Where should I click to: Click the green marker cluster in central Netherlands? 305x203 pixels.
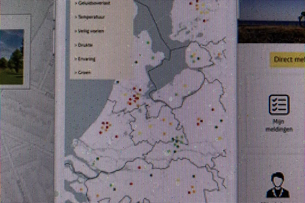pyautogui.click(x=177, y=141)
